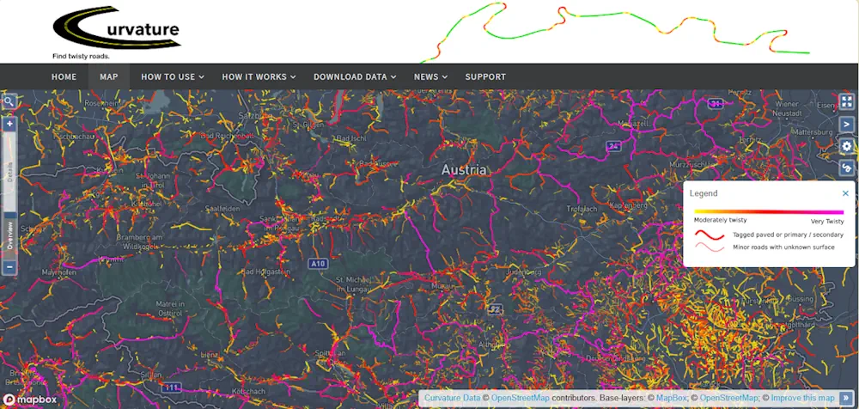Open the map search magnifier tool

click(9, 102)
